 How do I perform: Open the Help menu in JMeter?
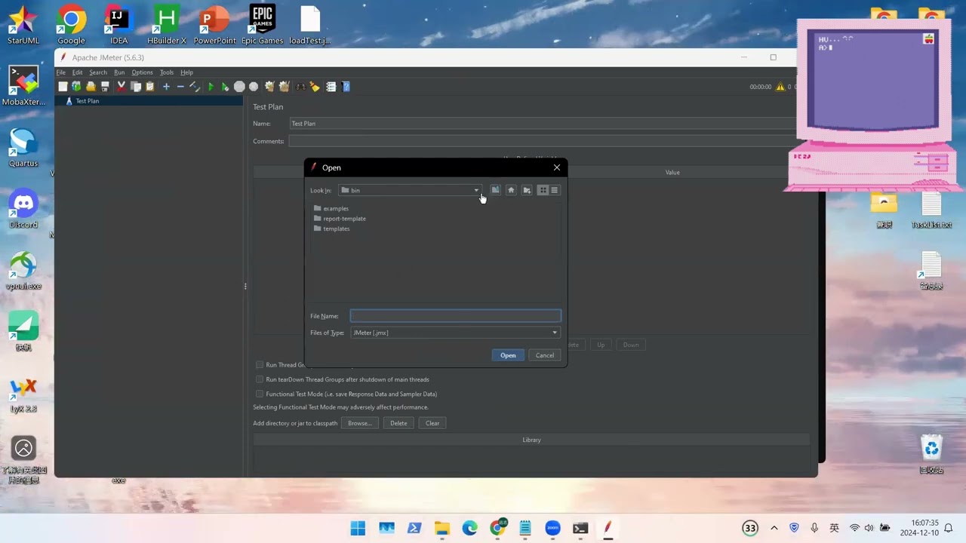point(186,72)
